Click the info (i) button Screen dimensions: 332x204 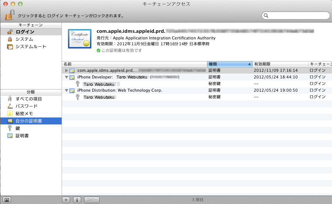click(77, 200)
